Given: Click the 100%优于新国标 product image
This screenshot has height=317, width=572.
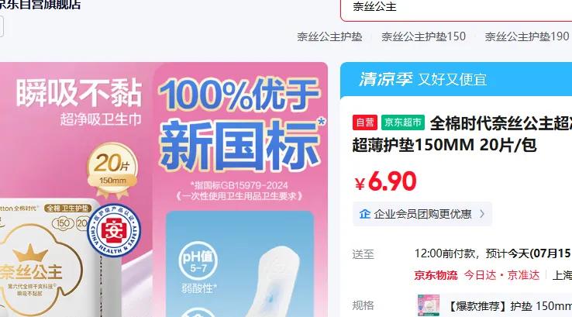Looking at the screenshot, I should (164, 189).
